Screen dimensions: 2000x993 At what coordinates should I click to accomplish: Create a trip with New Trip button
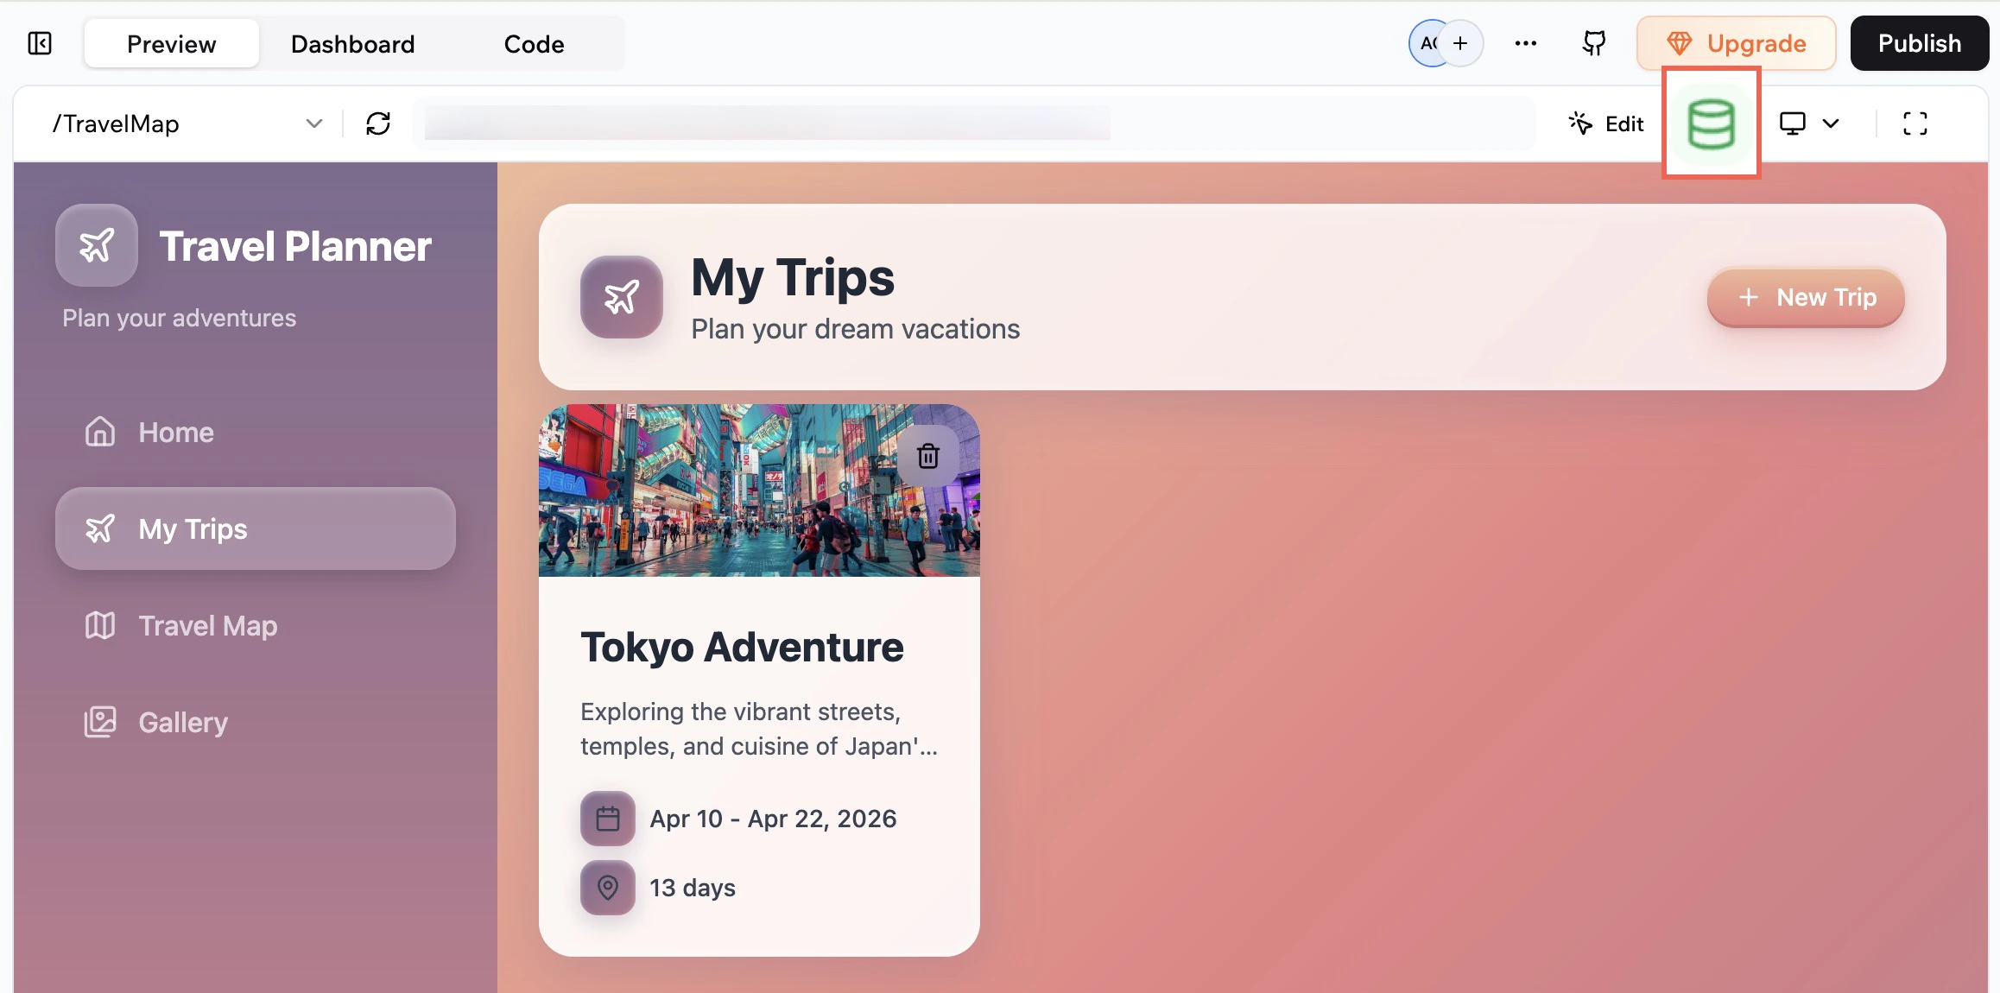[x=1805, y=298]
